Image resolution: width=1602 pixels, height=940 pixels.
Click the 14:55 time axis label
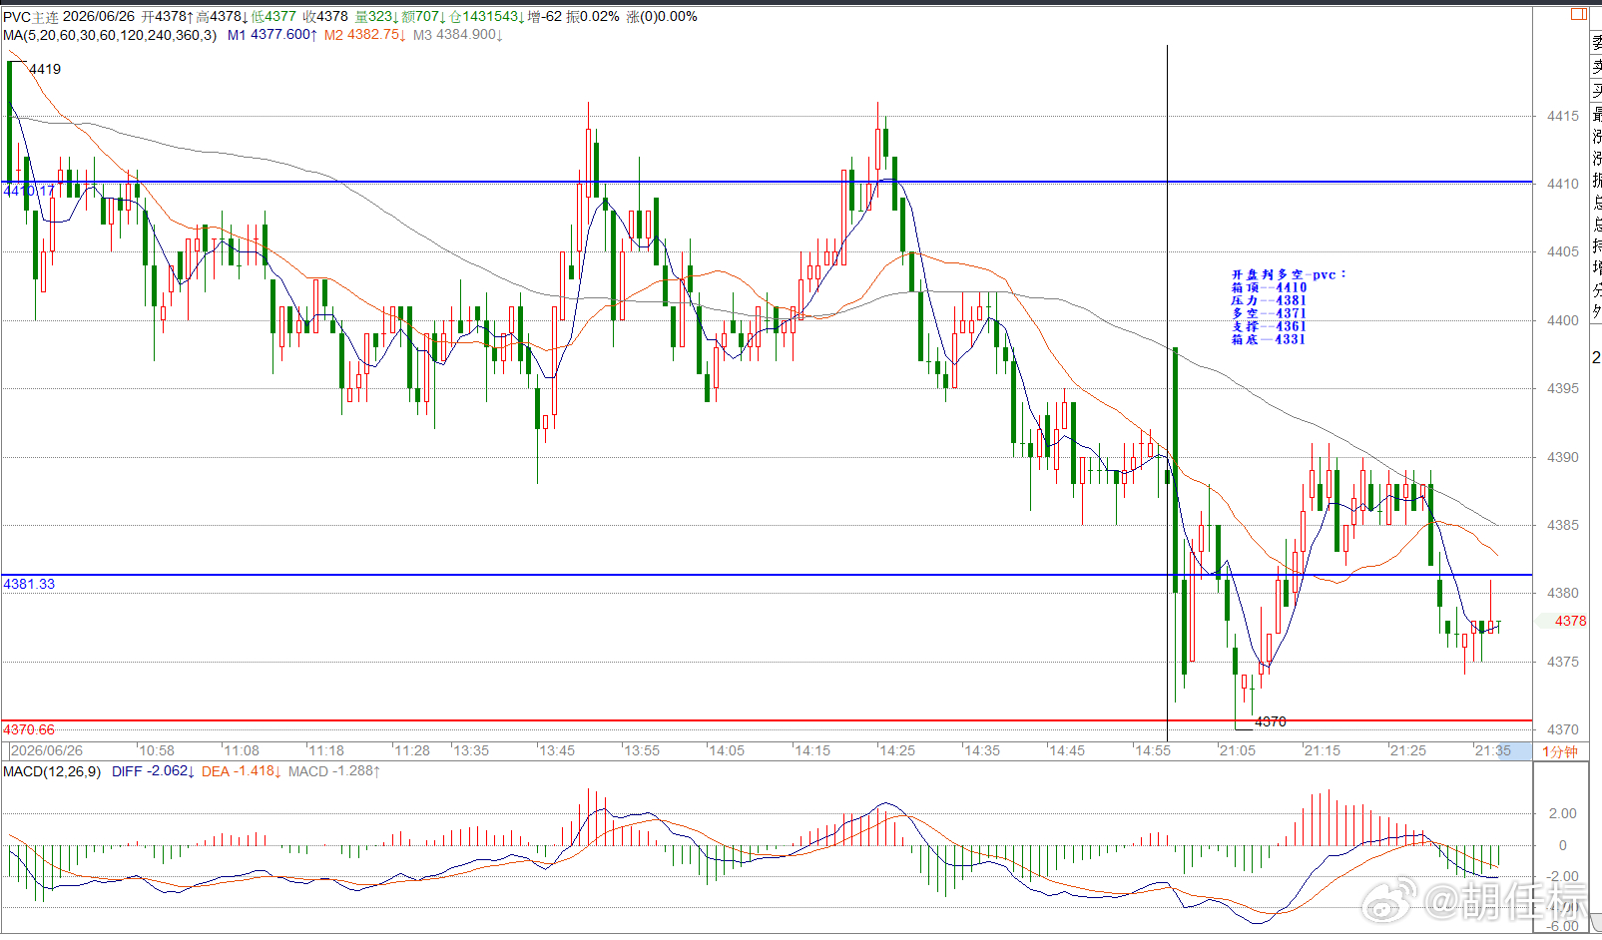(1153, 750)
